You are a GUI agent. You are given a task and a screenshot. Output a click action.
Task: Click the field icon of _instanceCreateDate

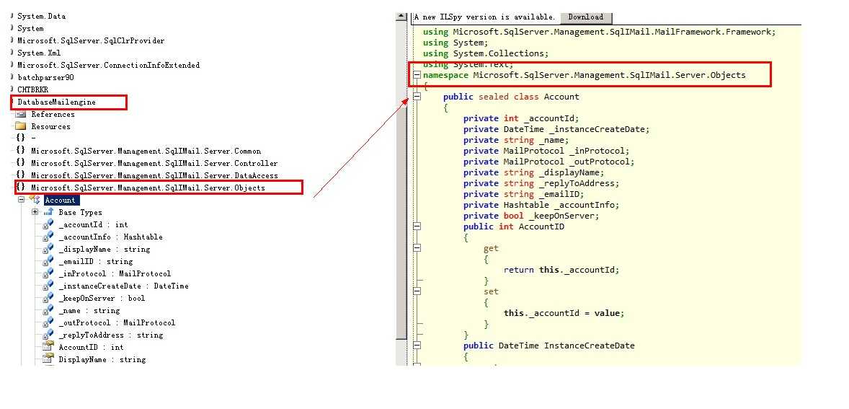coord(49,286)
